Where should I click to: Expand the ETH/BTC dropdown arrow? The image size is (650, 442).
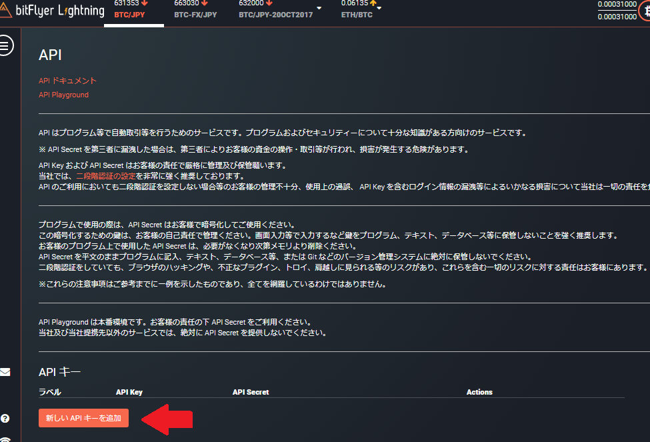point(379,8)
